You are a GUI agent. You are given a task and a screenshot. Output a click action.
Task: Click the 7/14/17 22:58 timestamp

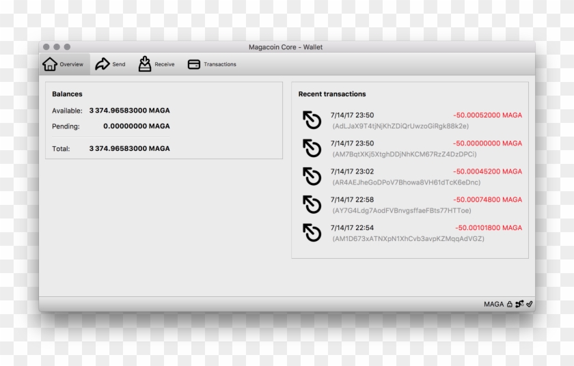point(352,199)
